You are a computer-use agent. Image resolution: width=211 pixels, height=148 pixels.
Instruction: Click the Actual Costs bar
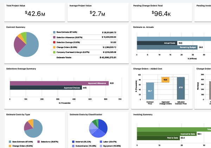[157, 43]
